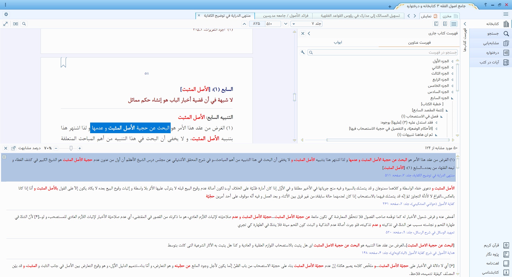Open the مشابه‌یابی similarity finder

[x=490, y=43]
